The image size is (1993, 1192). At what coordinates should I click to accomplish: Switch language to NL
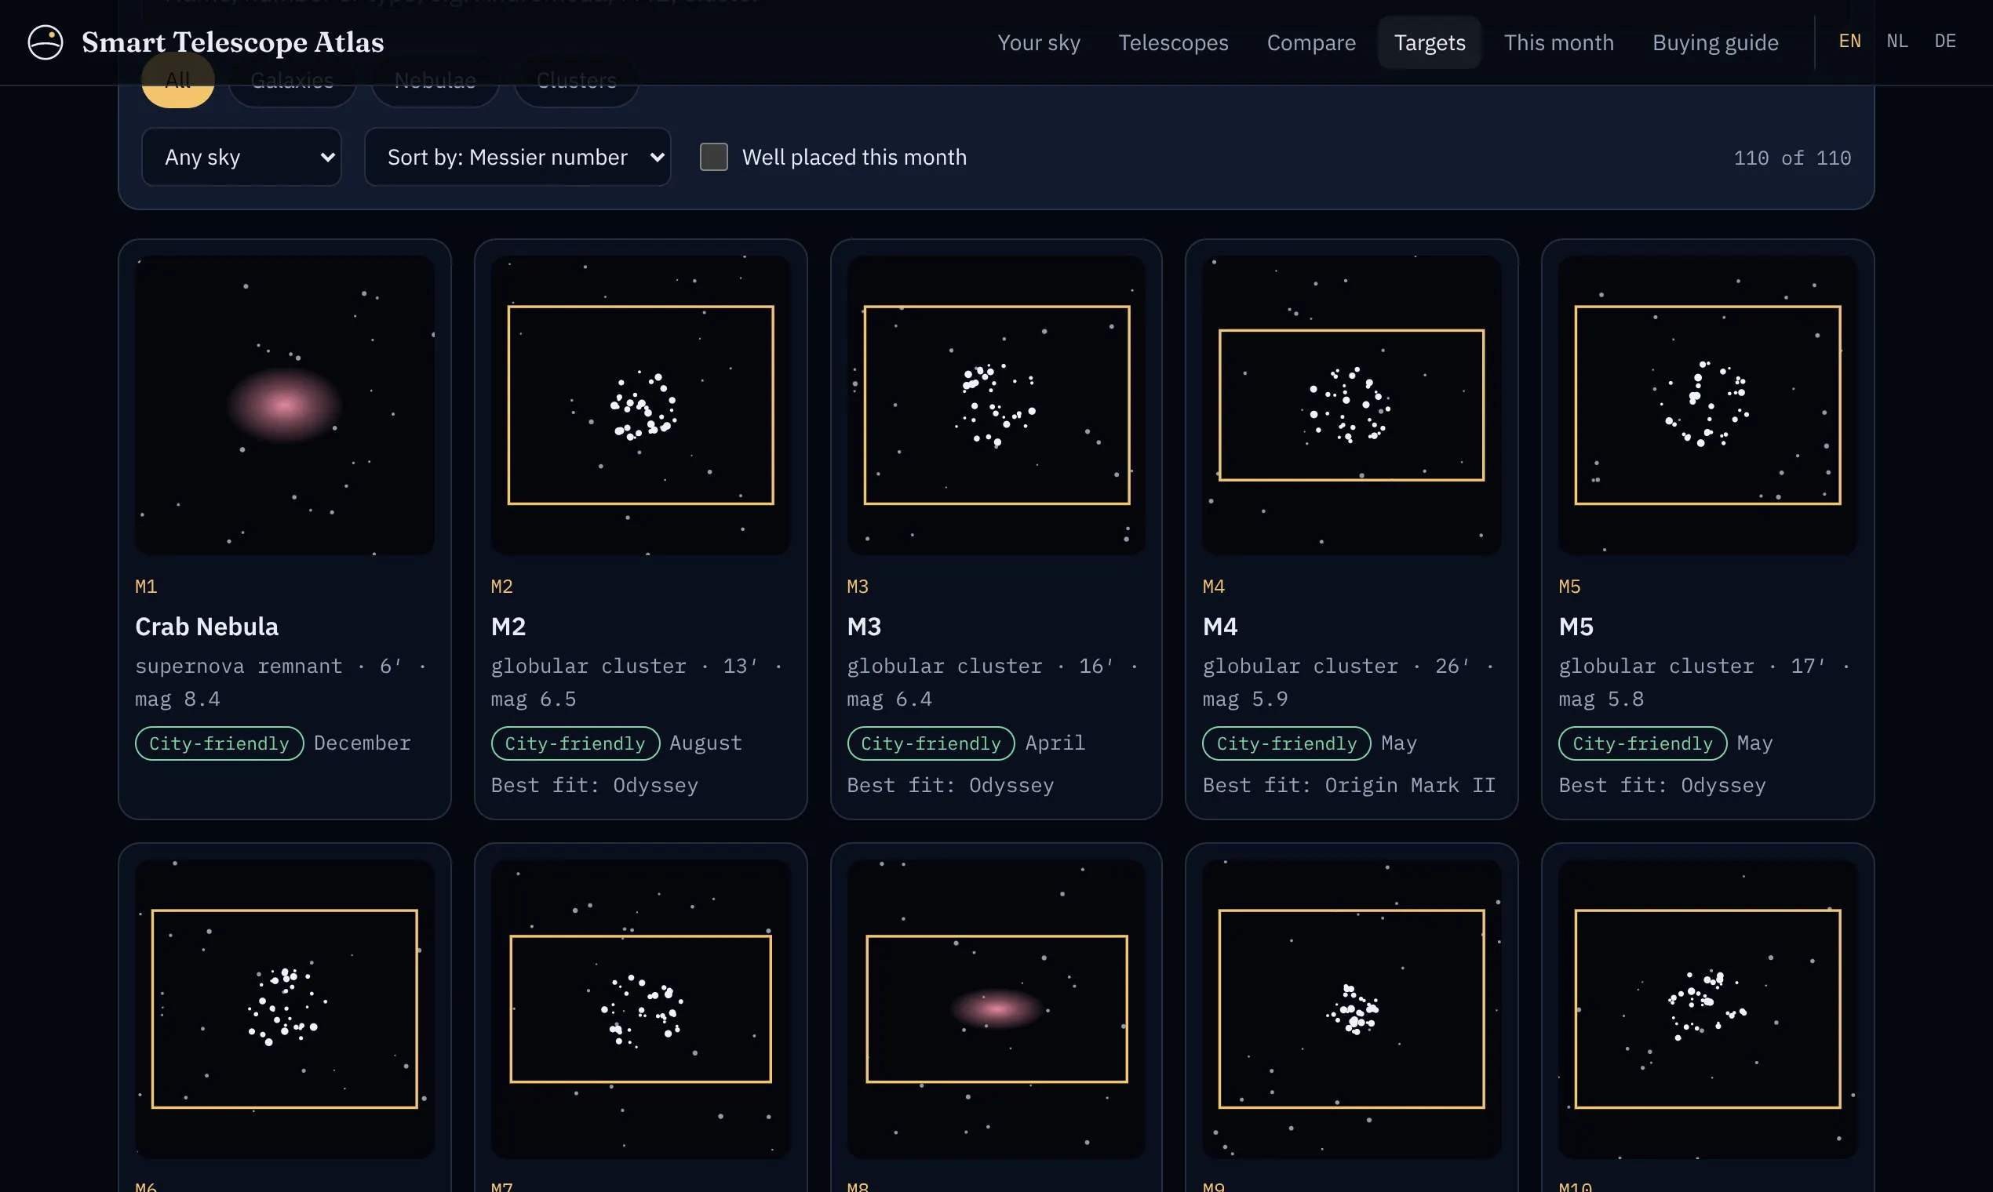coord(1896,41)
